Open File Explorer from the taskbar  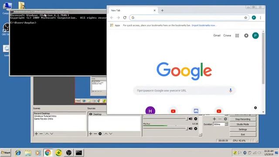click(x=28, y=153)
